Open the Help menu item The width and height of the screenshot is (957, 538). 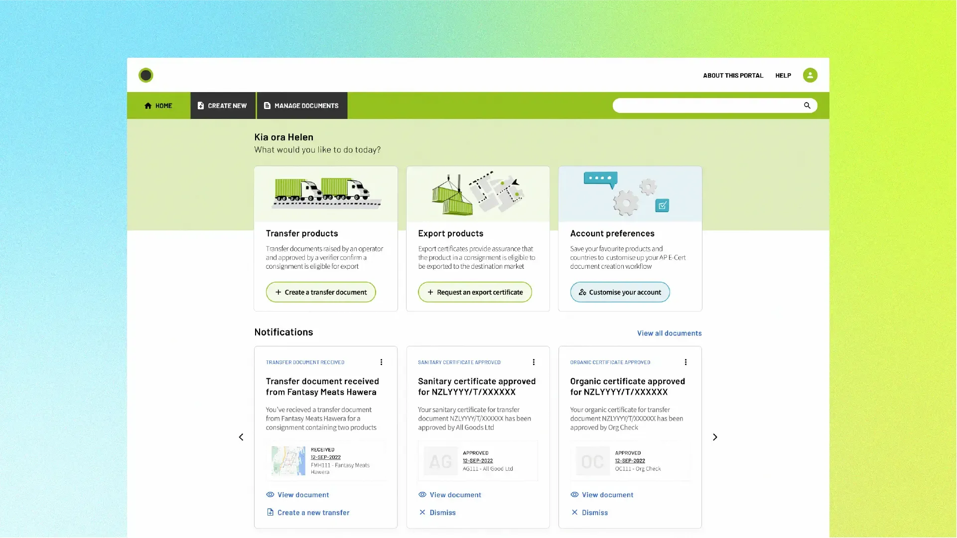tap(783, 76)
